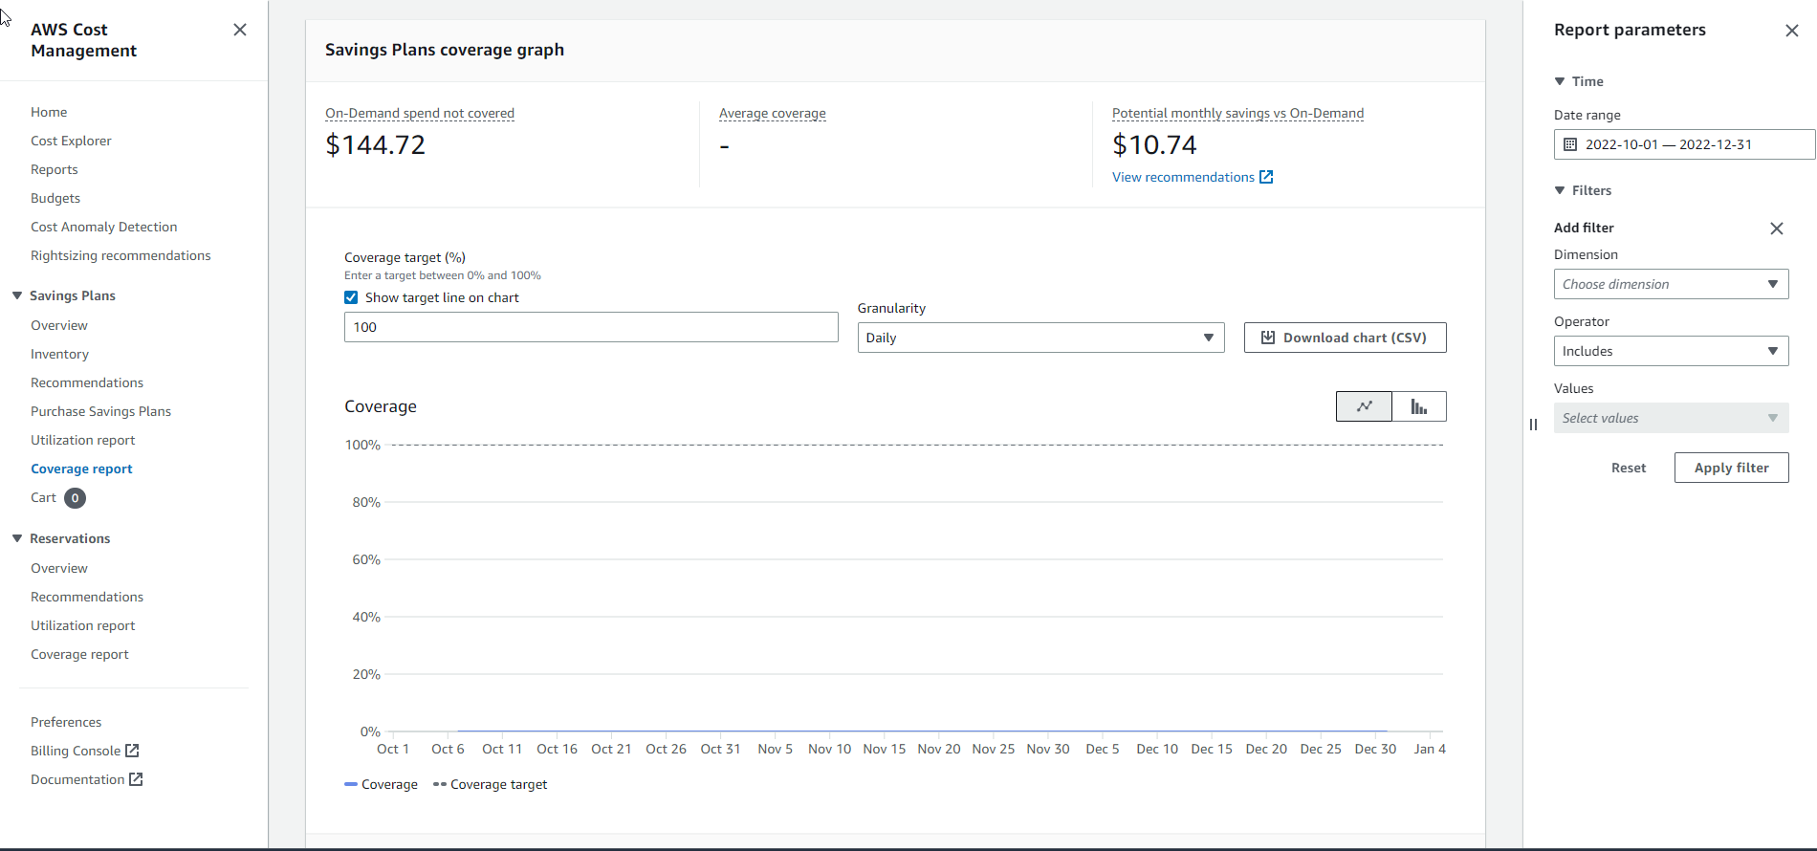Remove the Add filter section
Image resolution: width=1817 pixels, height=851 pixels.
coord(1777,229)
